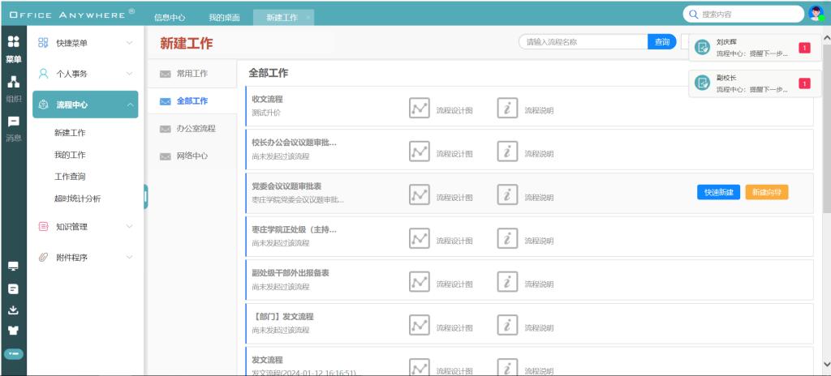Click the 查询 search button
The image size is (831, 376).
(x=662, y=42)
